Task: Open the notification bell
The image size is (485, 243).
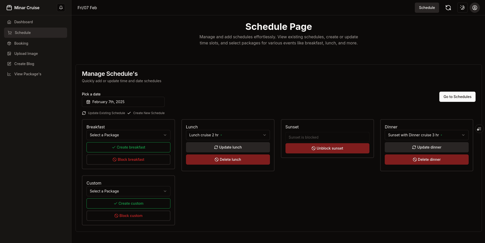Action: pyautogui.click(x=61, y=8)
